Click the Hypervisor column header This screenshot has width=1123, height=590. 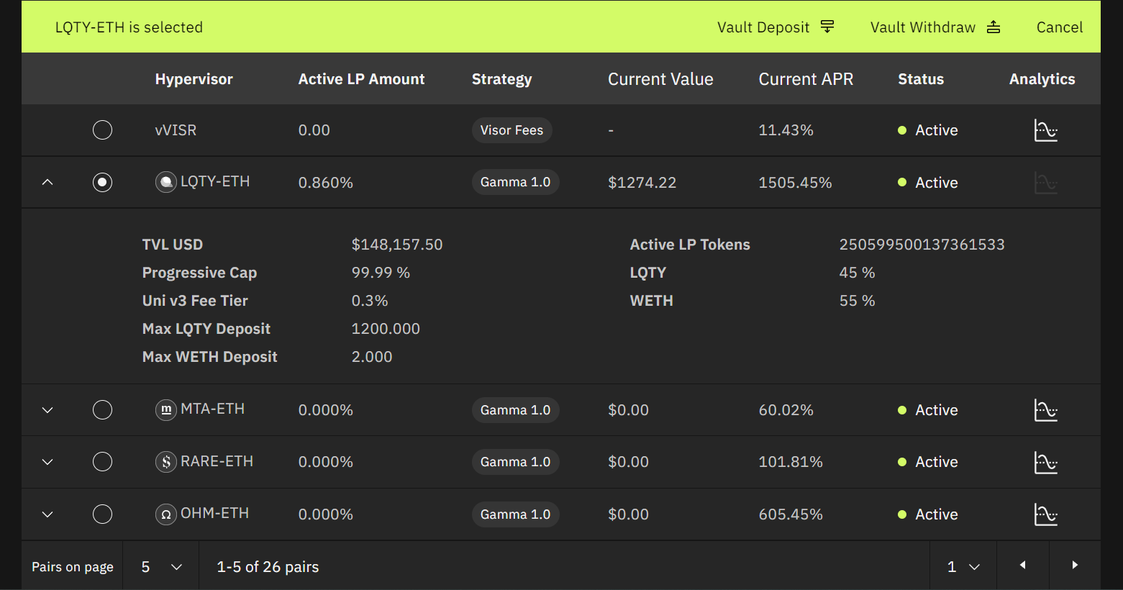pos(194,79)
